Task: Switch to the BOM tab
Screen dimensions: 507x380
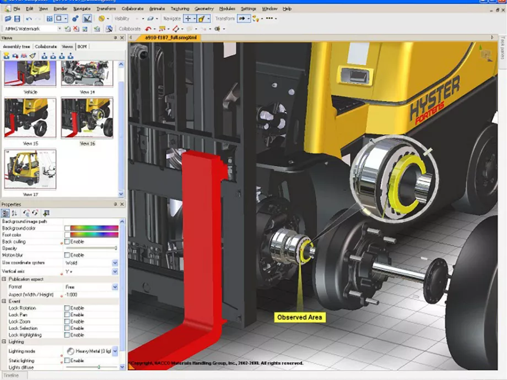Action: (x=82, y=46)
